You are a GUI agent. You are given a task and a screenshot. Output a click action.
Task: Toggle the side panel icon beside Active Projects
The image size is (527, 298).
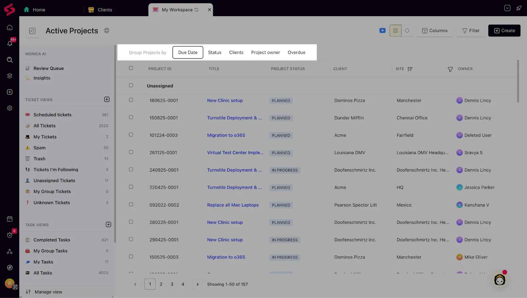tap(32, 31)
